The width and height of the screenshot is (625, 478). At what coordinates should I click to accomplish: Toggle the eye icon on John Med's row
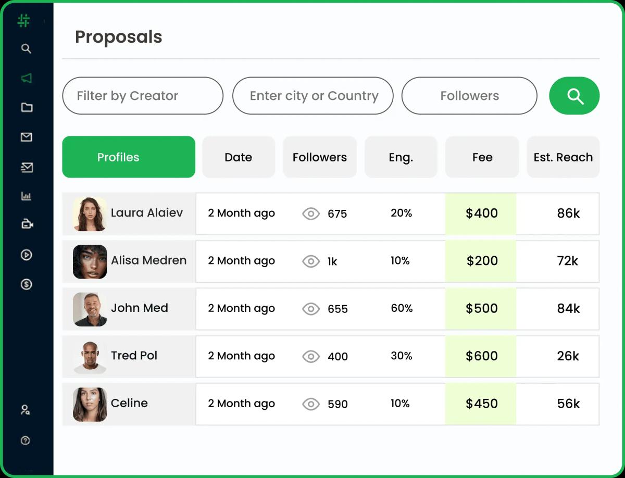[311, 309]
